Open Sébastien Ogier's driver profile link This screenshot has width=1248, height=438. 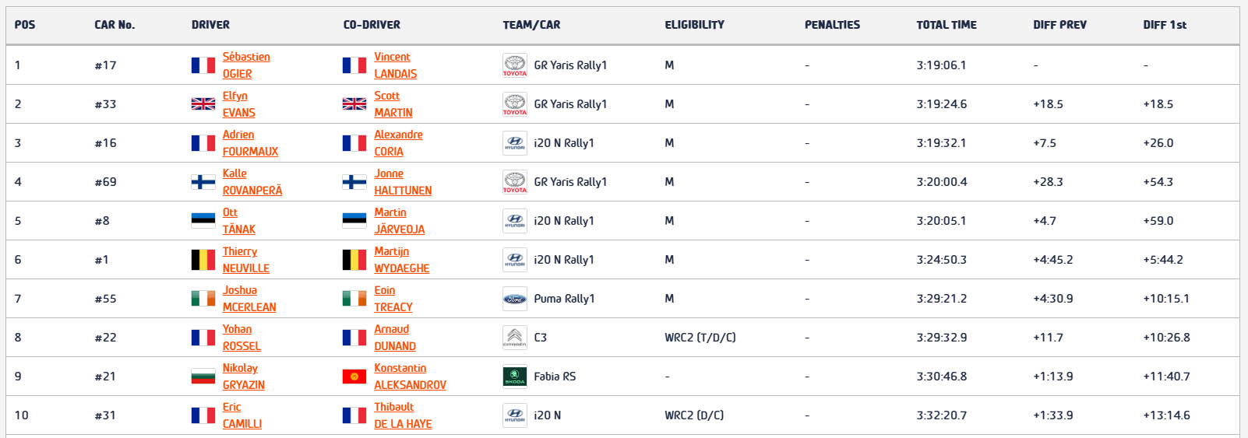(246, 65)
